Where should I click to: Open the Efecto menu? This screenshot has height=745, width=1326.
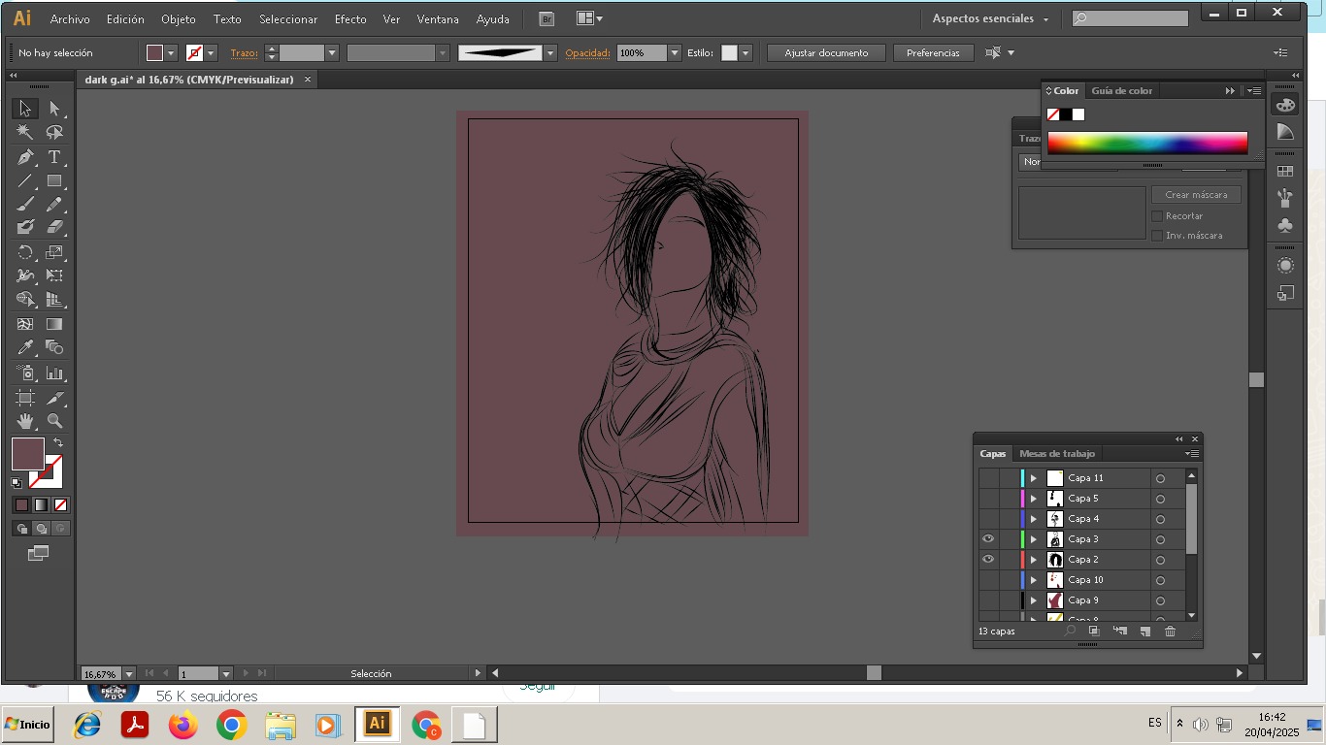(350, 18)
